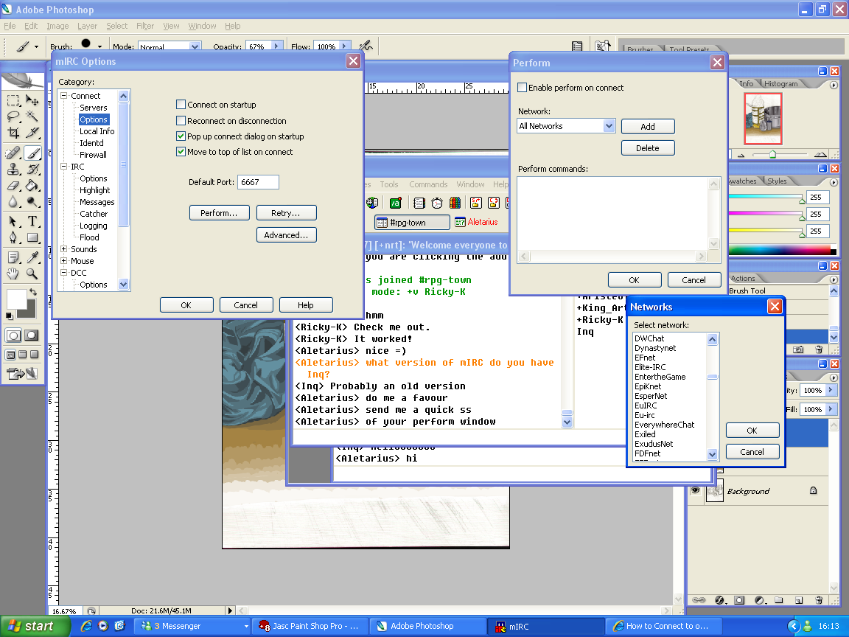Open the Photoshop Image menu
The height and width of the screenshot is (637, 849).
click(x=57, y=26)
